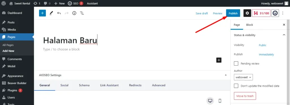Open Beaver Builder menu
Screen dimensions: 290x105
(17, 83)
